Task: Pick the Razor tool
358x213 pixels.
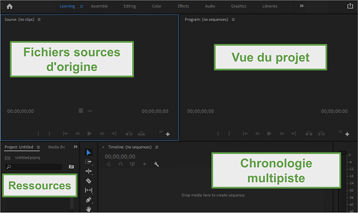Action: pos(89,181)
